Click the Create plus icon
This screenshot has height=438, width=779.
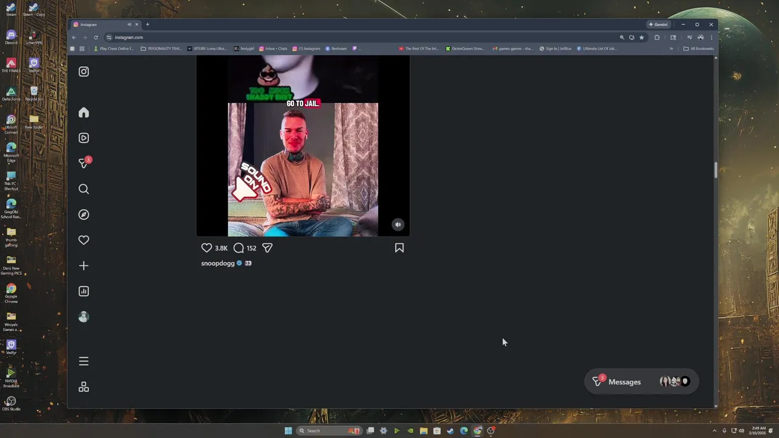click(x=84, y=266)
